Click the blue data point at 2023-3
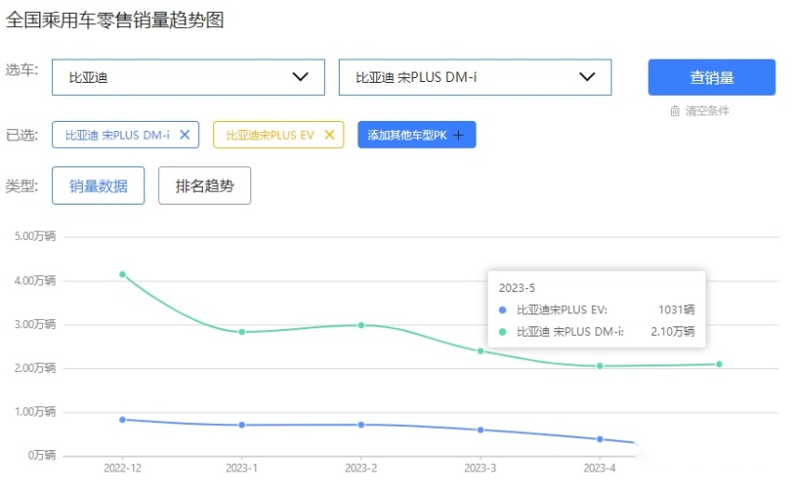This screenshot has width=793, height=491. 480,430
